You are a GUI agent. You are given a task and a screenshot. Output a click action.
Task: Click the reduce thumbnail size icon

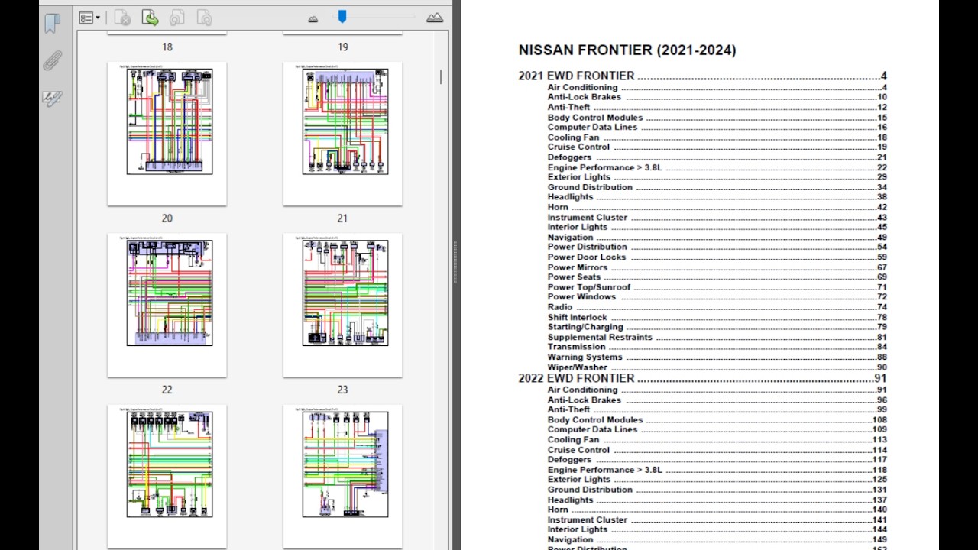click(x=313, y=18)
